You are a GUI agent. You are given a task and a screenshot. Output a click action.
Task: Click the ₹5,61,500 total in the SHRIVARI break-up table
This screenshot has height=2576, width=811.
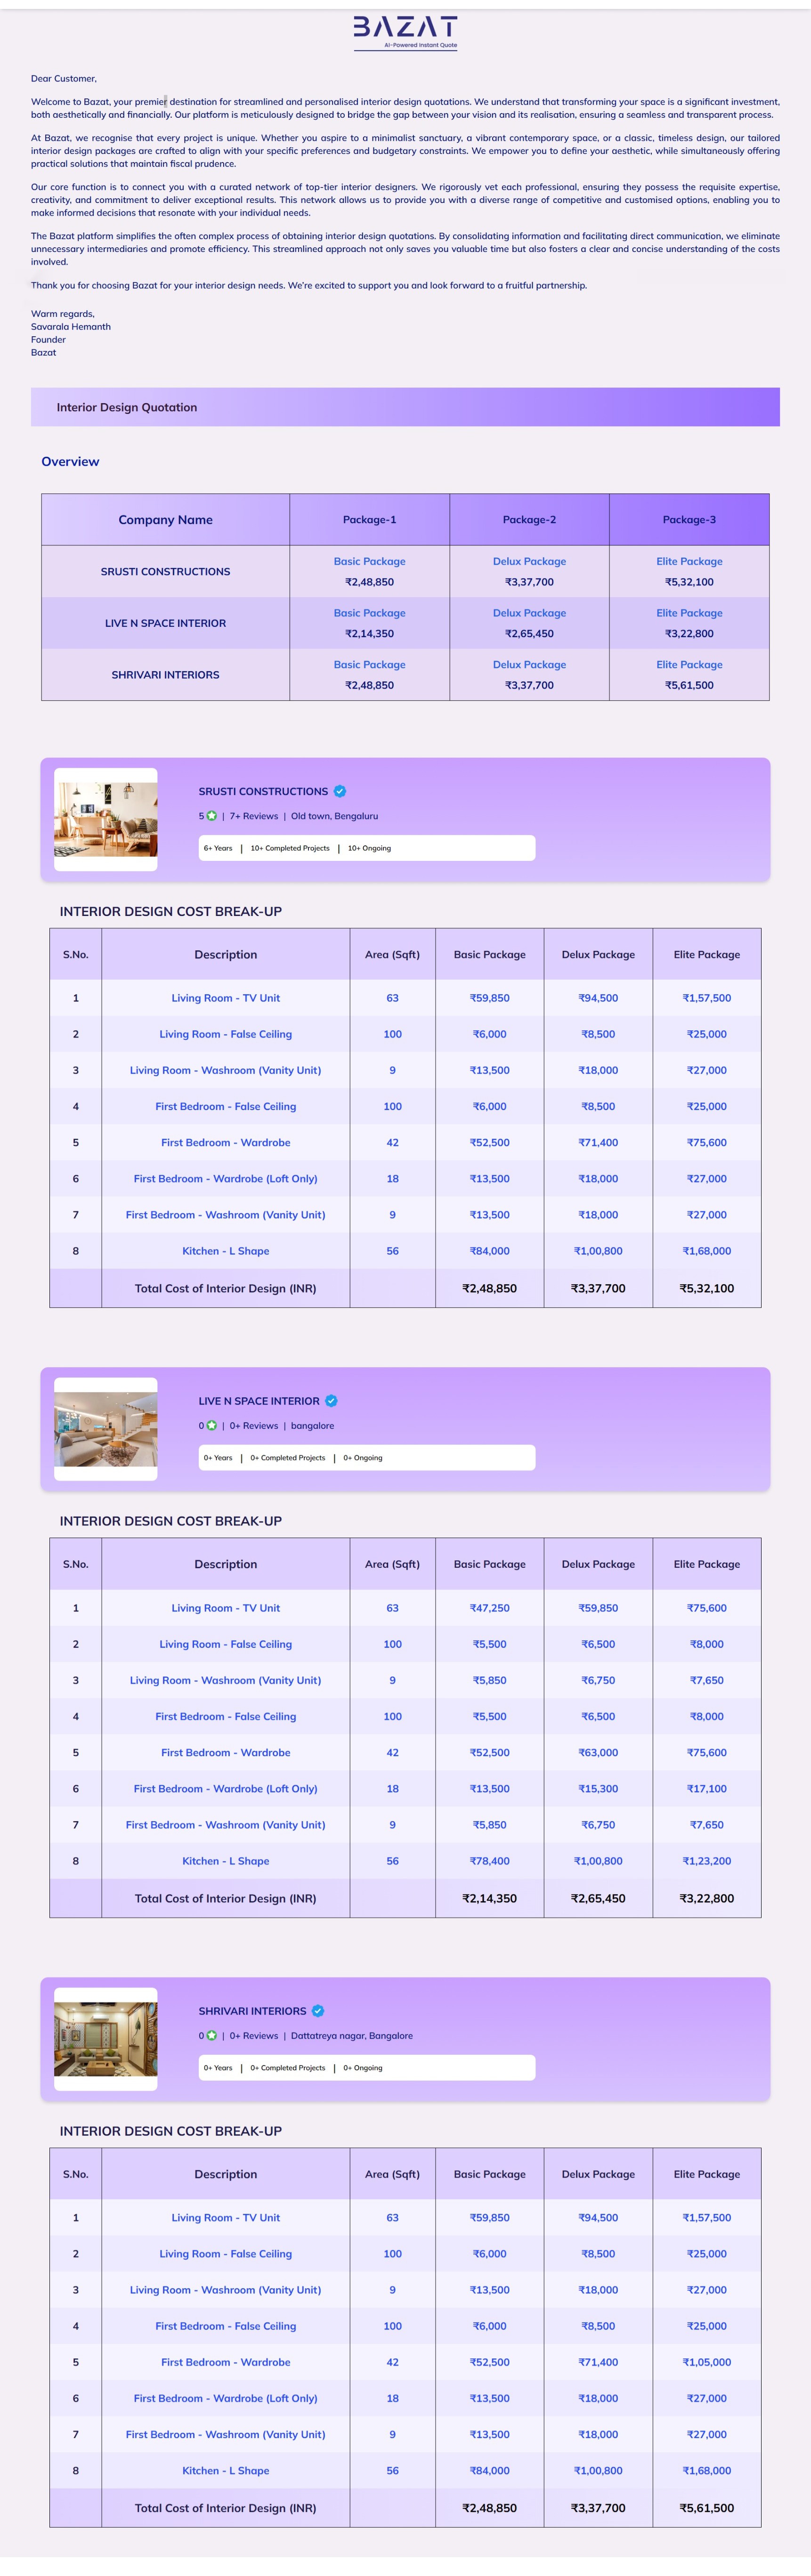coord(707,2509)
